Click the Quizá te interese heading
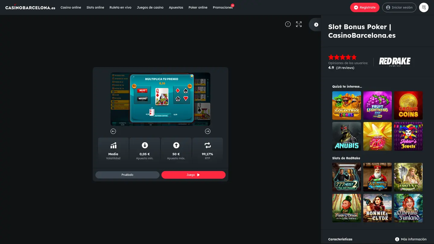434x244 pixels. (x=347, y=86)
